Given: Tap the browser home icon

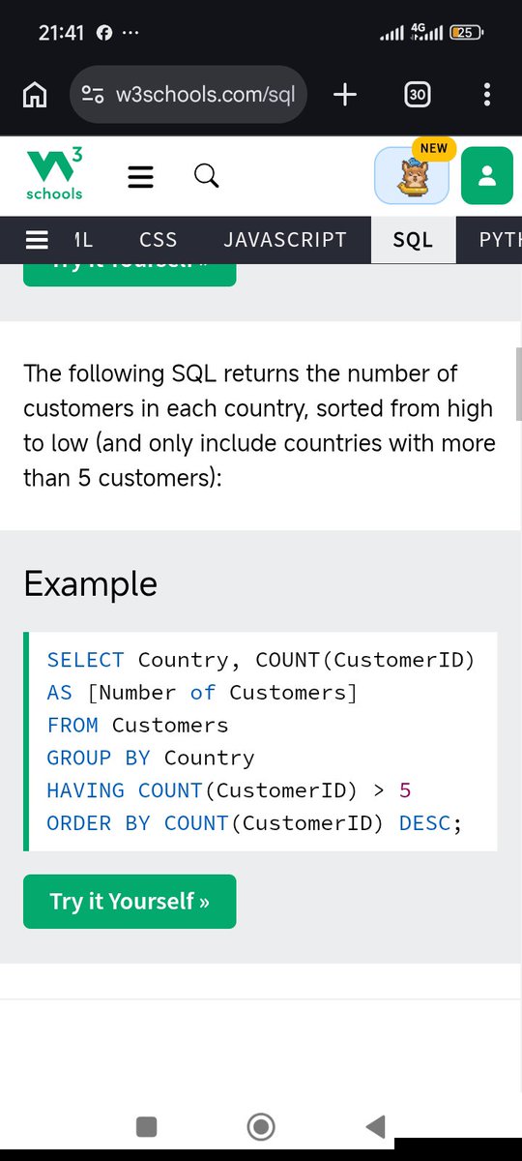Looking at the screenshot, I should pos(35,95).
